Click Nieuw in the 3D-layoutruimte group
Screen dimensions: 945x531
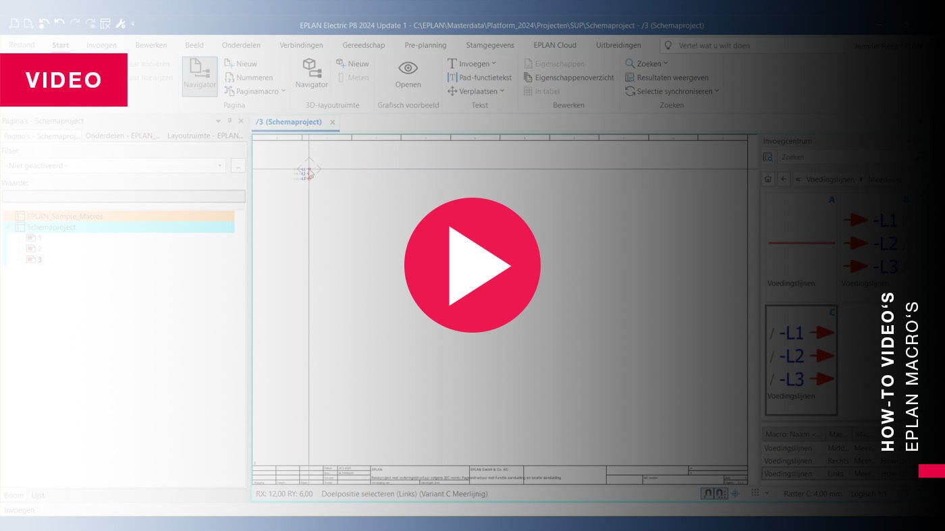[352, 63]
